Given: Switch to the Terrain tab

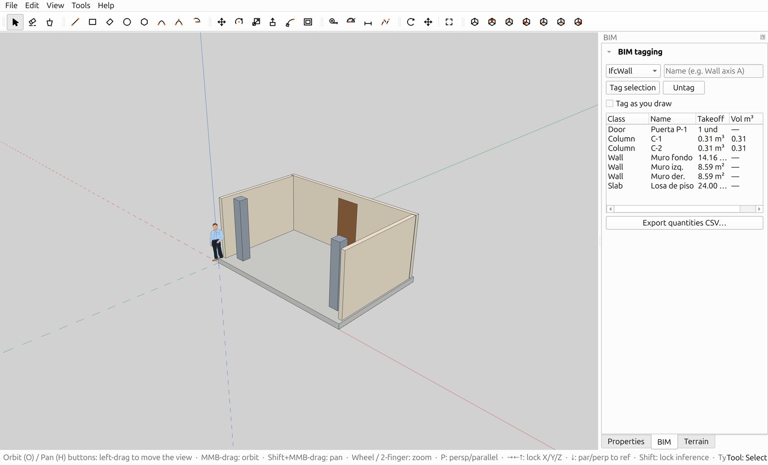Looking at the screenshot, I should [696, 442].
